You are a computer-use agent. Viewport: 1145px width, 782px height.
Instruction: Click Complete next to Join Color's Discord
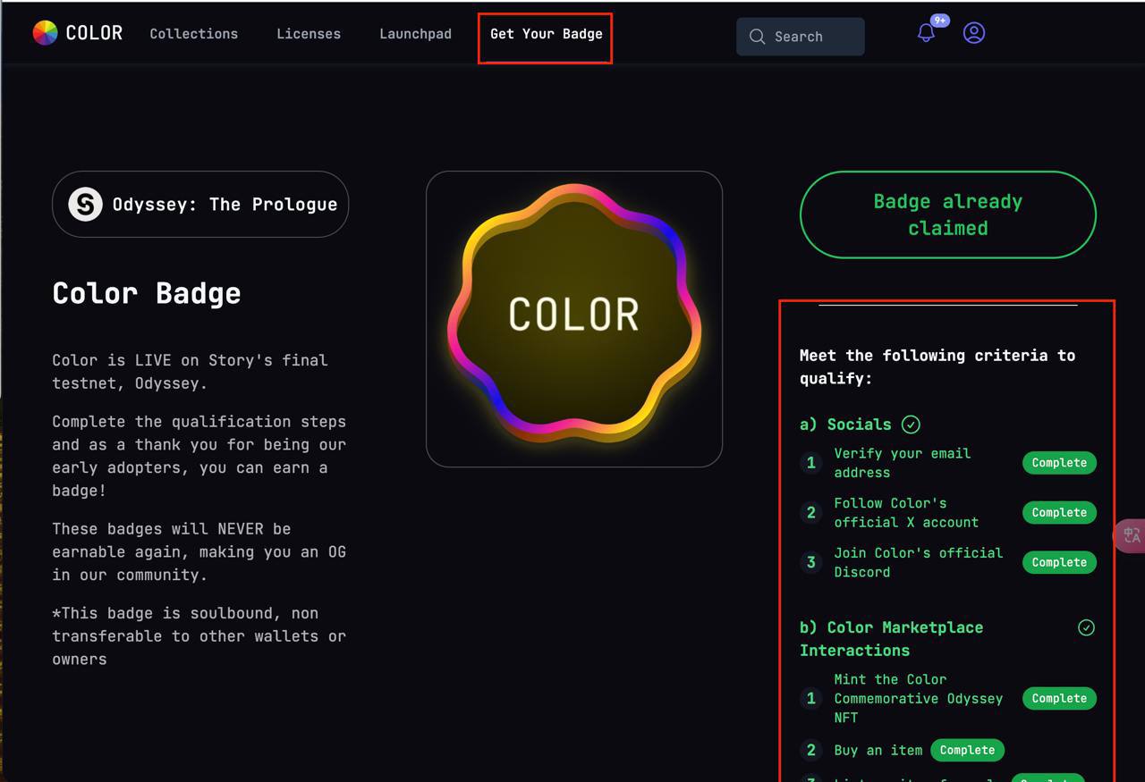tap(1059, 562)
